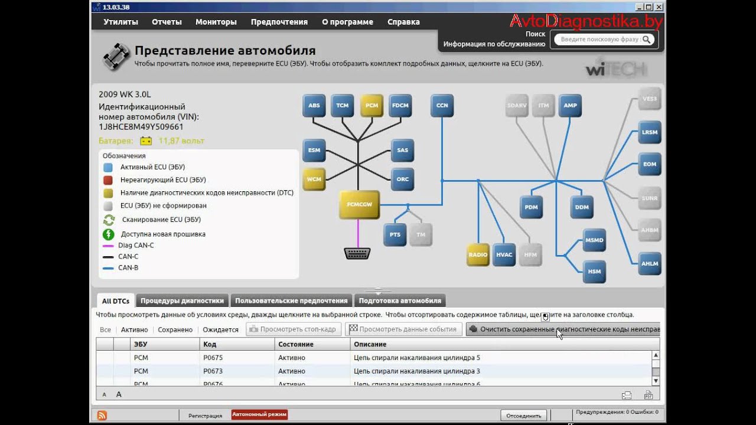The image size is (756, 425).
Task: Open the FDCM ECU module
Action: [400, 106]
